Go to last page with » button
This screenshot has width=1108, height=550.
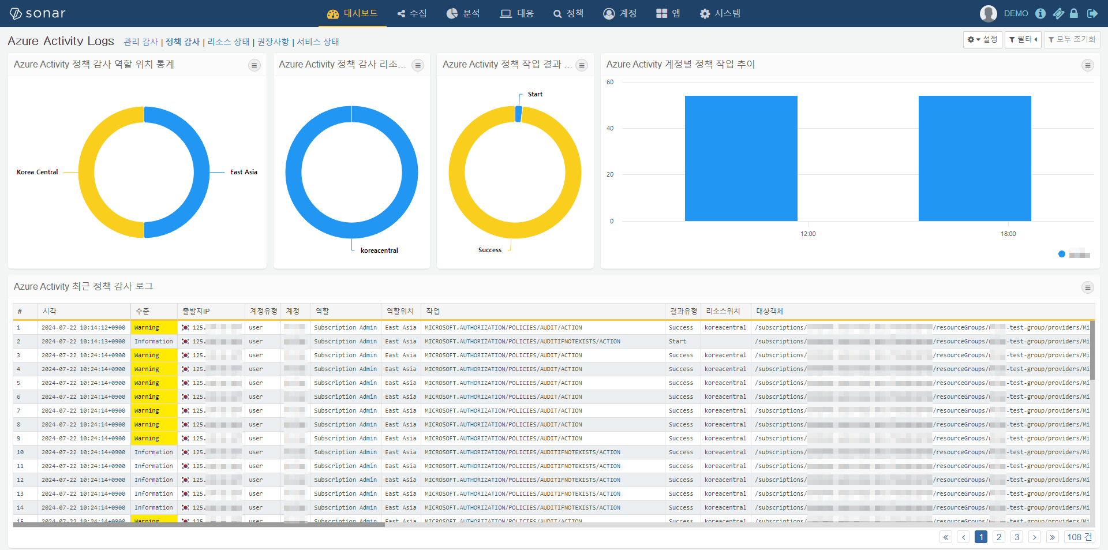(x=1053, y=537)
